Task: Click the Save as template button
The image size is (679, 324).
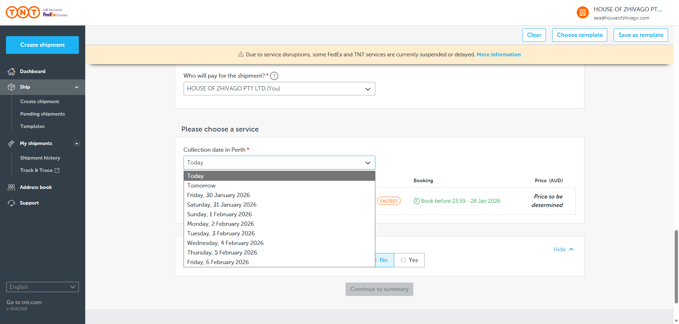Action: (640, 35)
